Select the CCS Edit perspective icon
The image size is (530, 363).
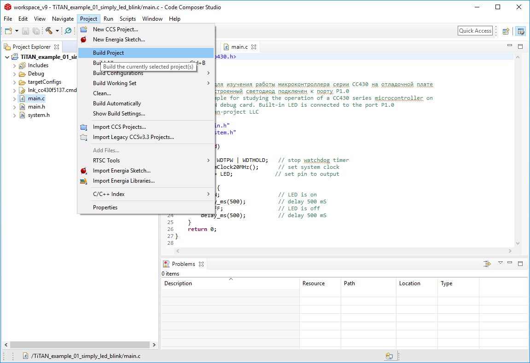(x=521, y=31)
